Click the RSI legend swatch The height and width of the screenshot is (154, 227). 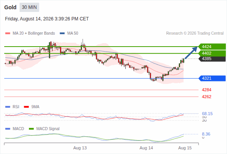[8, 107]
